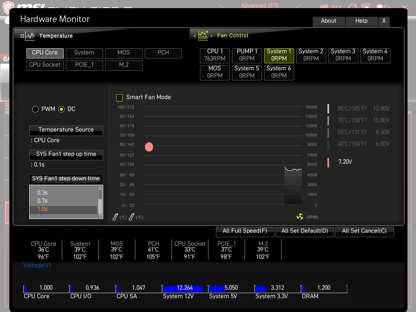This screenshot has width=416, height=312.
Task: Switch to System 4 fan tab
Action: 375,55
